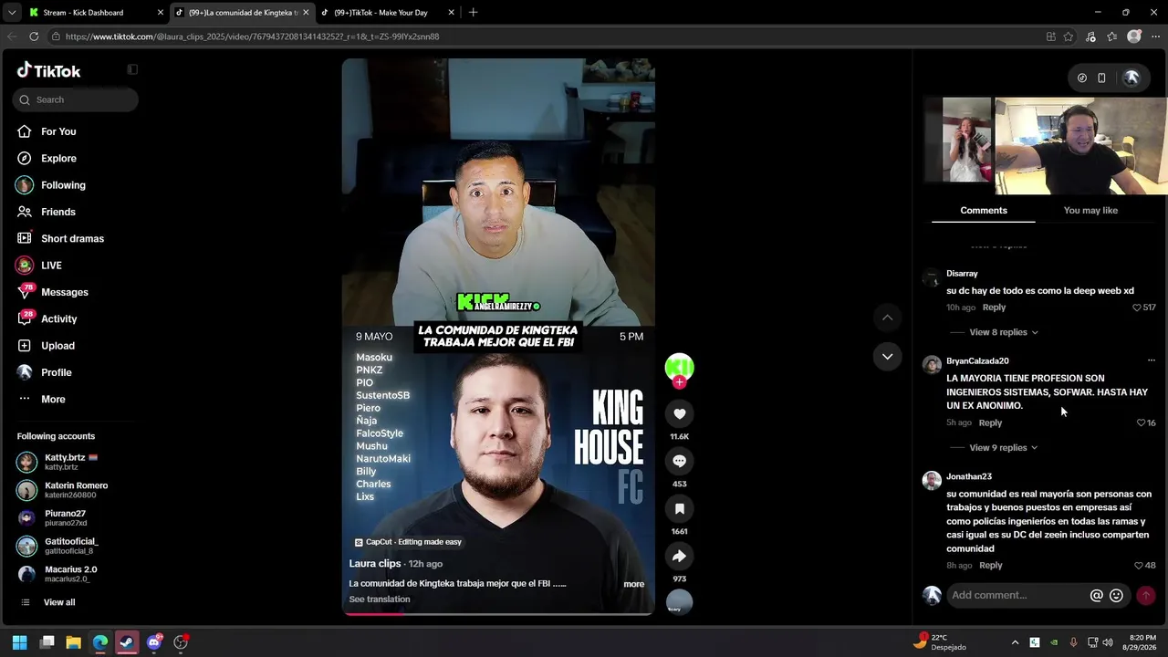This screenshot has height=657, width=1168.
Task: Click the TikTok logo
Action: [49, 70]
